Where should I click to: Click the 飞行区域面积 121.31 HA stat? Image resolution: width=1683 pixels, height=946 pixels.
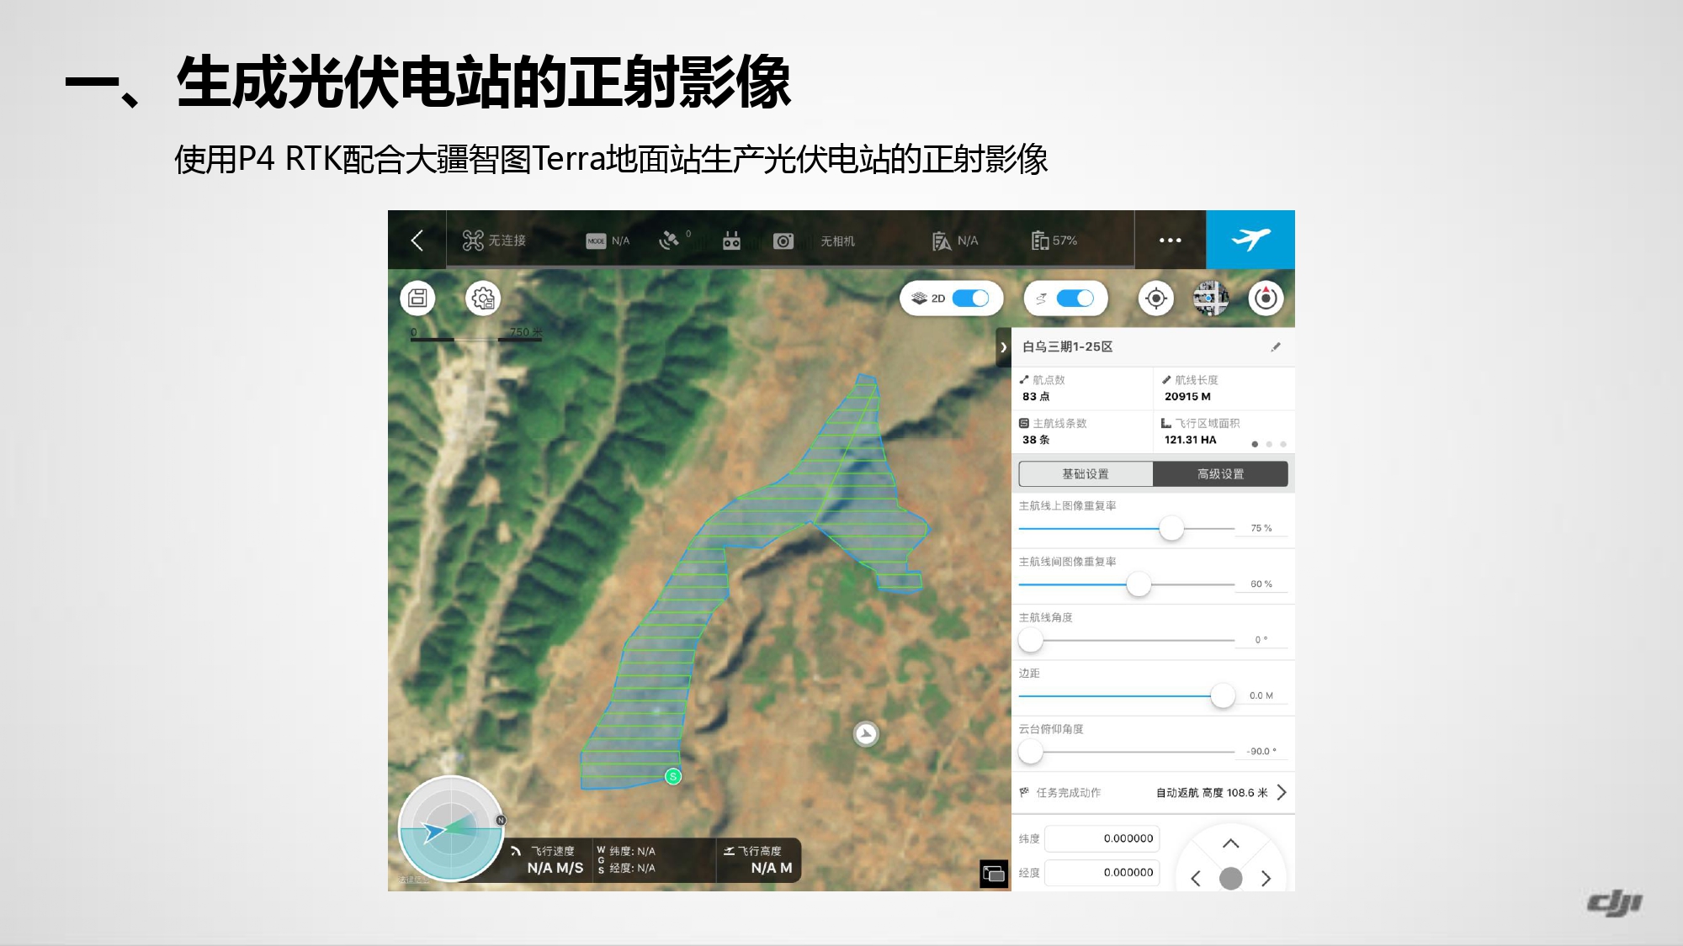tap(1224, 431)
